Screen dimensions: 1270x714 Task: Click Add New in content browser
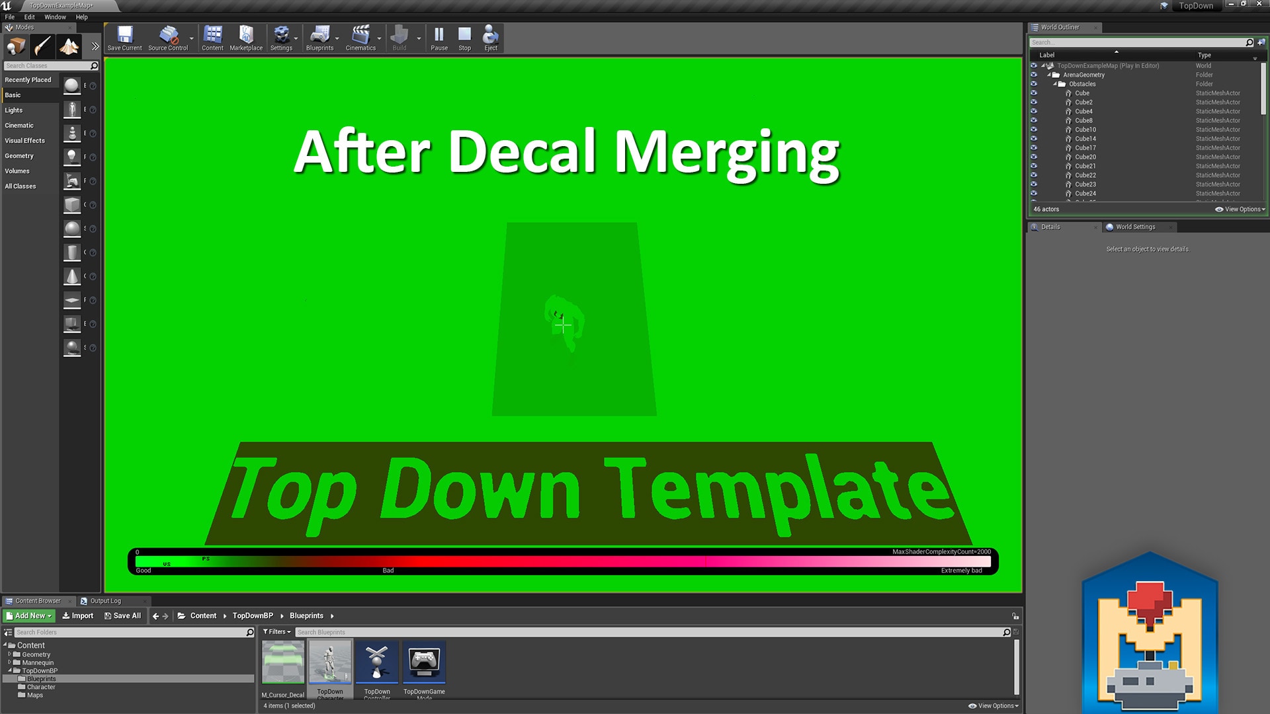click(30, 615)
